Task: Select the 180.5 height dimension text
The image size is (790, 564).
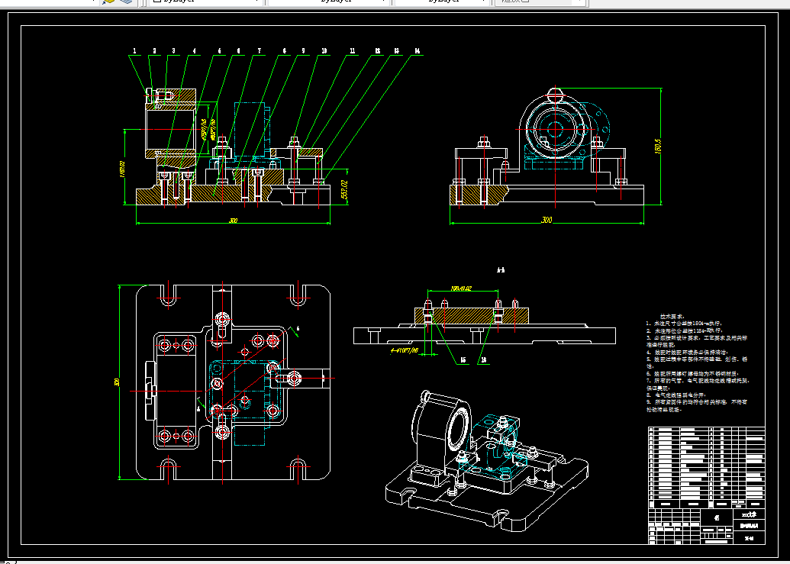Action: [657, 146]
